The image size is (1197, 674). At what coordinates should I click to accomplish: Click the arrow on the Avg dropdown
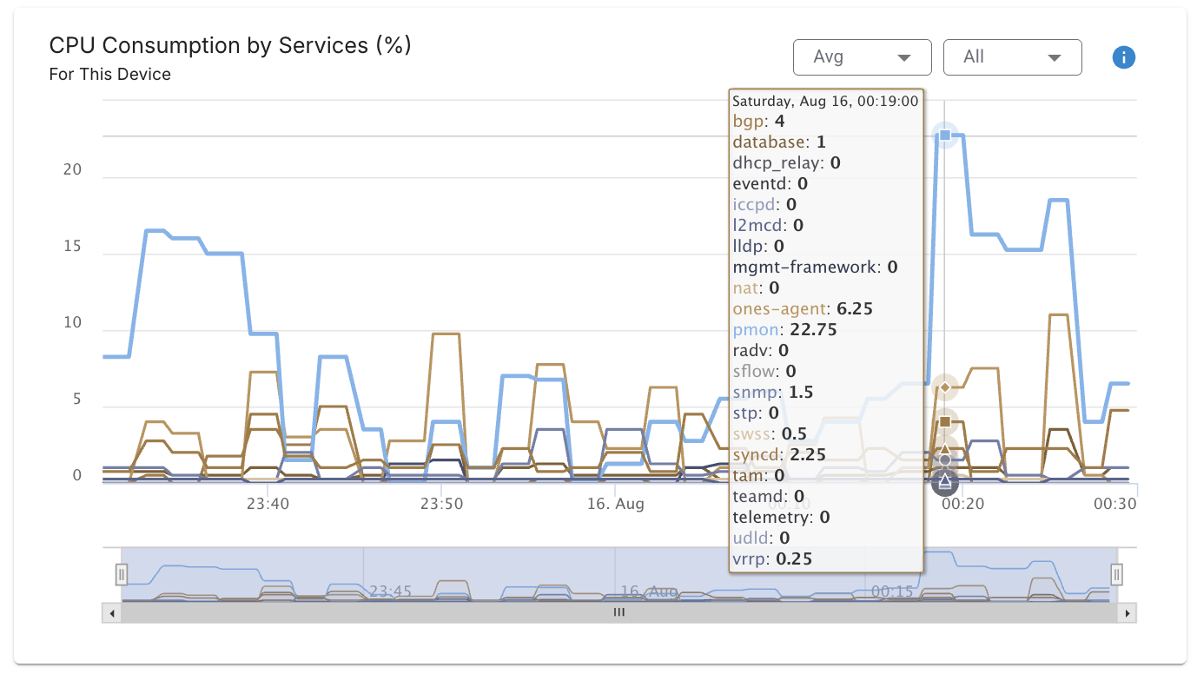coord(903,58)
